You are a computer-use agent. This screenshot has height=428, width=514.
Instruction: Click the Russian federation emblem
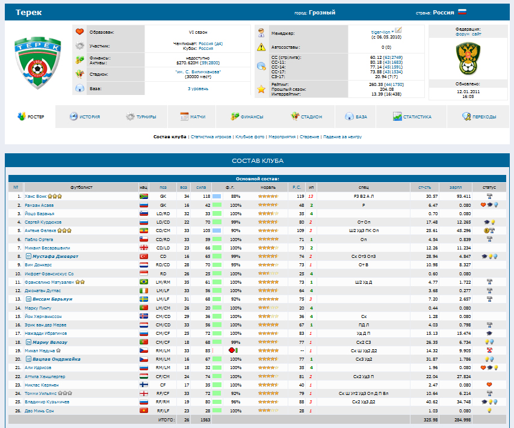[x=468, y=60]
